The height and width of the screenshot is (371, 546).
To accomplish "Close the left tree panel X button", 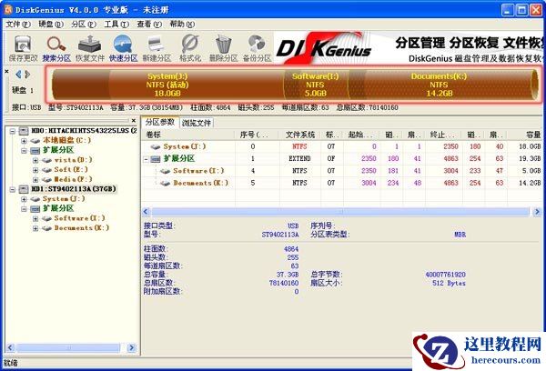I will [134, 120].
